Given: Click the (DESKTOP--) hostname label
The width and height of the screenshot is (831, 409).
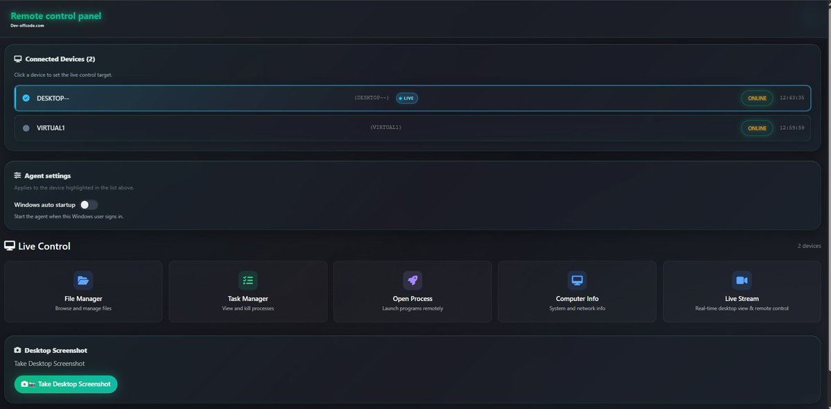Looking at the screenshot, I should click(371, 98).
